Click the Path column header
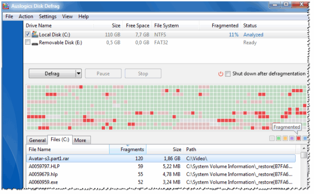 (x=240, y=149)
